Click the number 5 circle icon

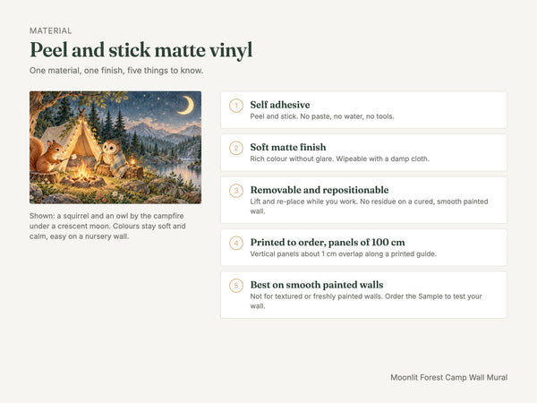(x=236, y=286)
